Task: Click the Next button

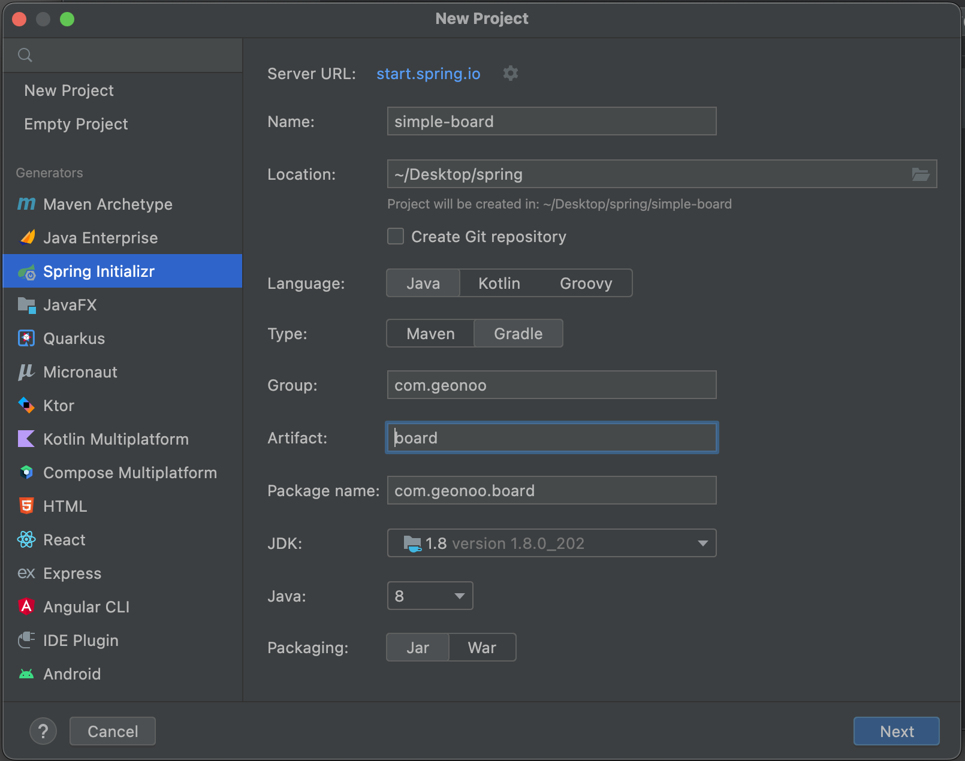Action: point(896,731)
